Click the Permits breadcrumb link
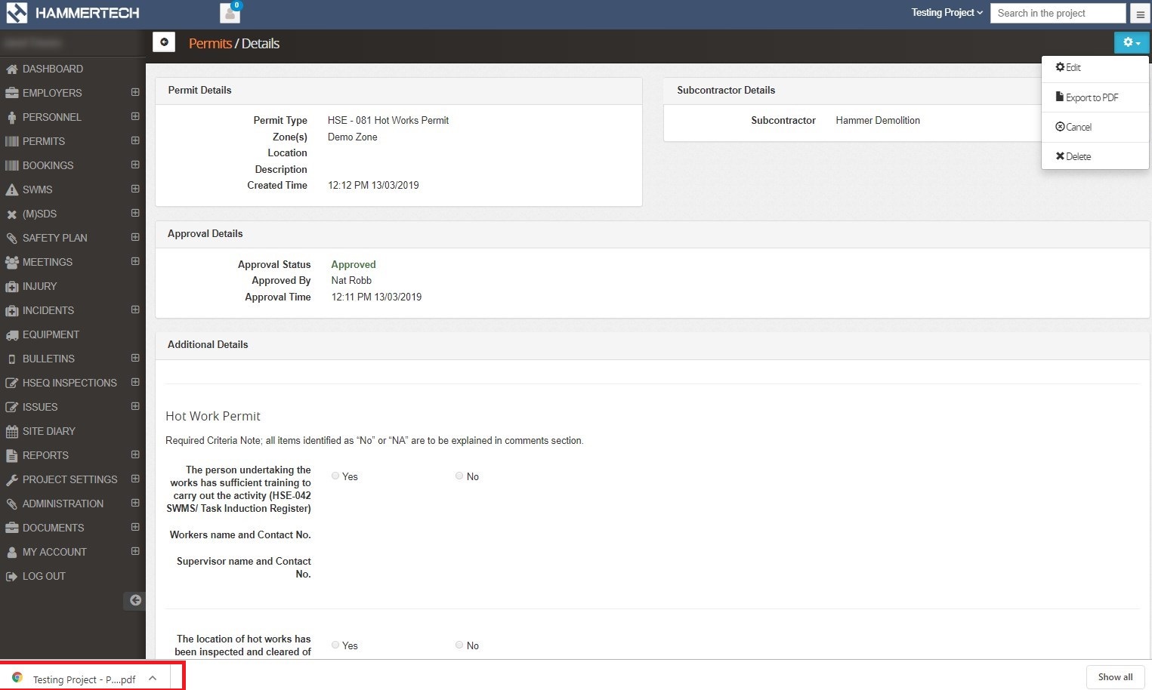The width and height of the screenshot is (1152, 690). (210, 43)
